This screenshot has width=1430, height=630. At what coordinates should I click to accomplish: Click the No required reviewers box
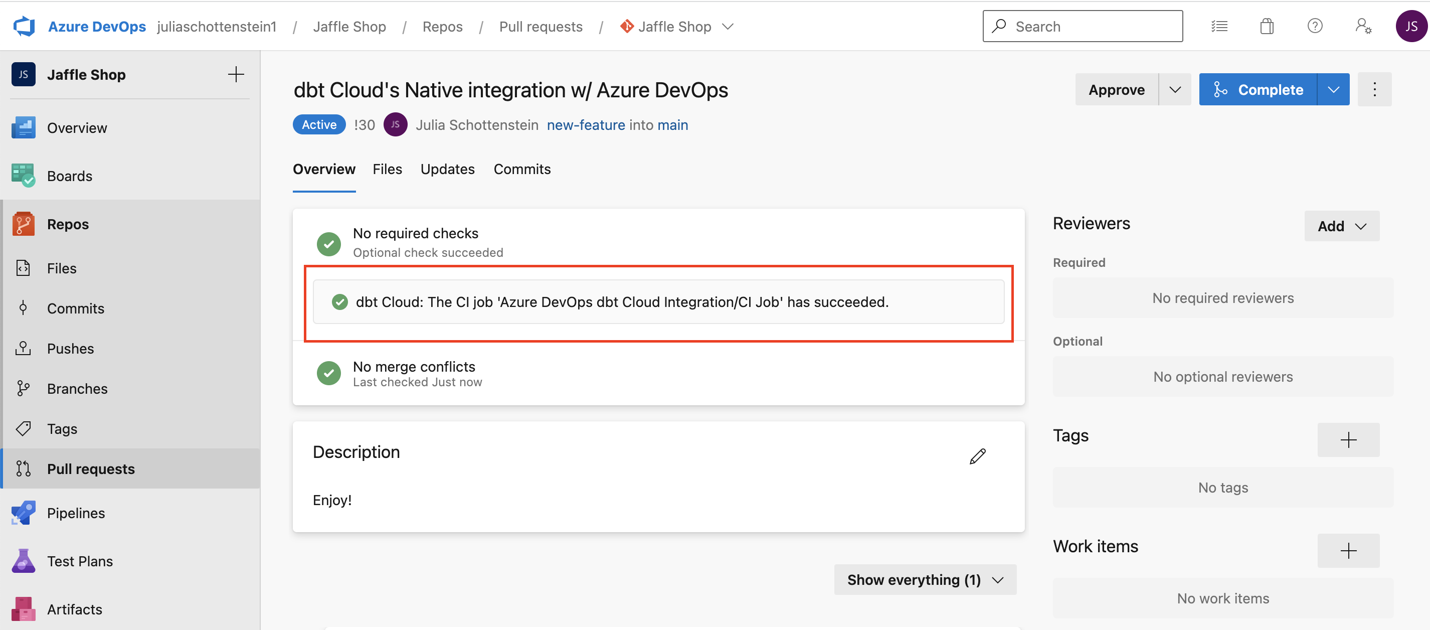click(x=1223, y=298)
